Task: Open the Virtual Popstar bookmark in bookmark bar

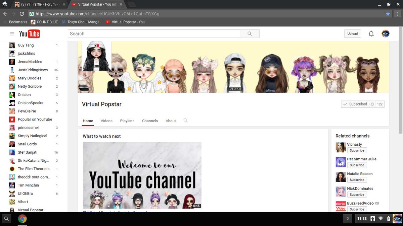Action: [x=125, y=22]
